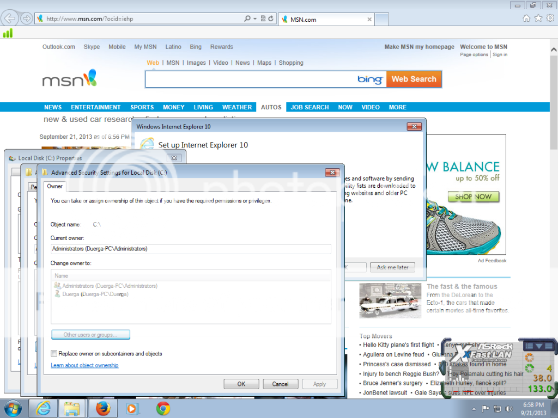Click the Internet Explorer back arrow
This screenshot has height=418, width=558.
click(10, 18)
